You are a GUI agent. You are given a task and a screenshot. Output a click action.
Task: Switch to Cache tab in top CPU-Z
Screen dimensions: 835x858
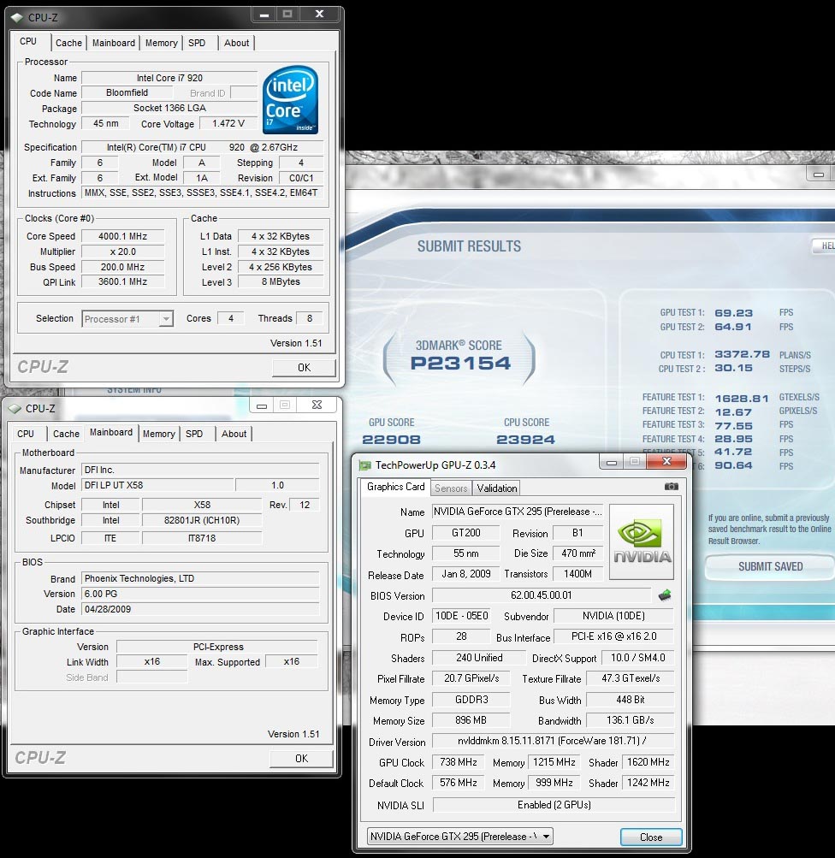68,43
